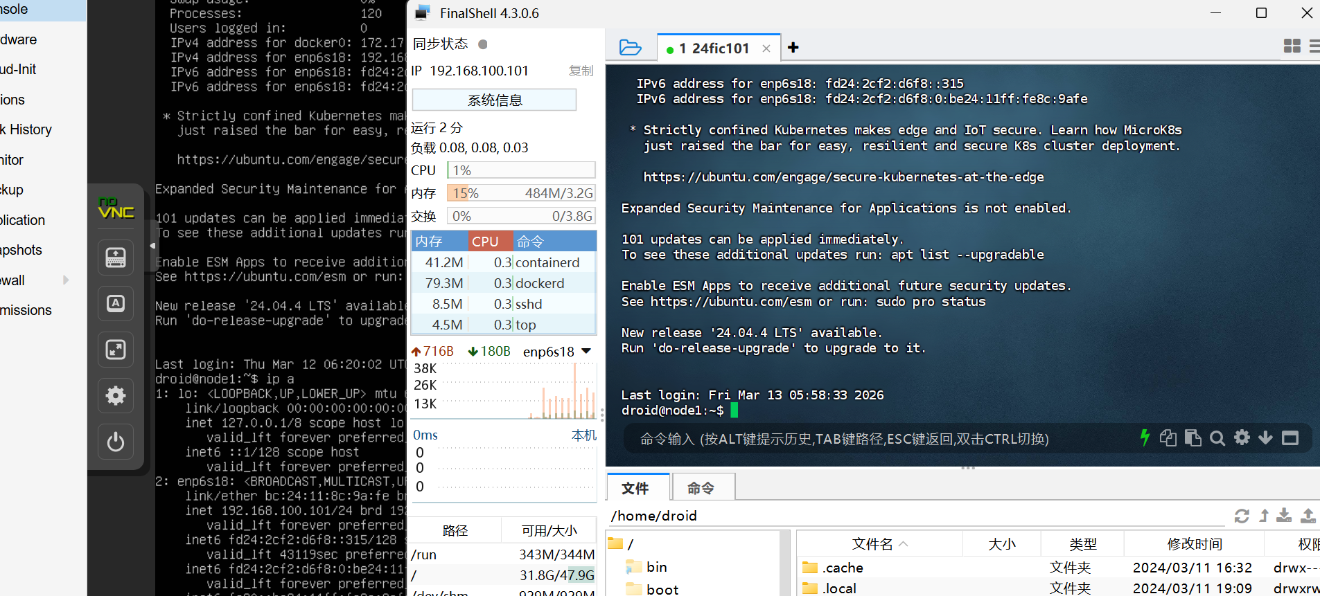Viewport: 1320px width, 596px height.
Task: Select the containerd process row
Action: pos(504,262)
